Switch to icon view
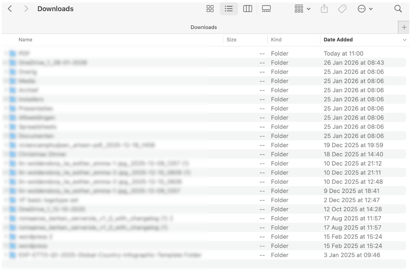411x271 pixels. 210,8
